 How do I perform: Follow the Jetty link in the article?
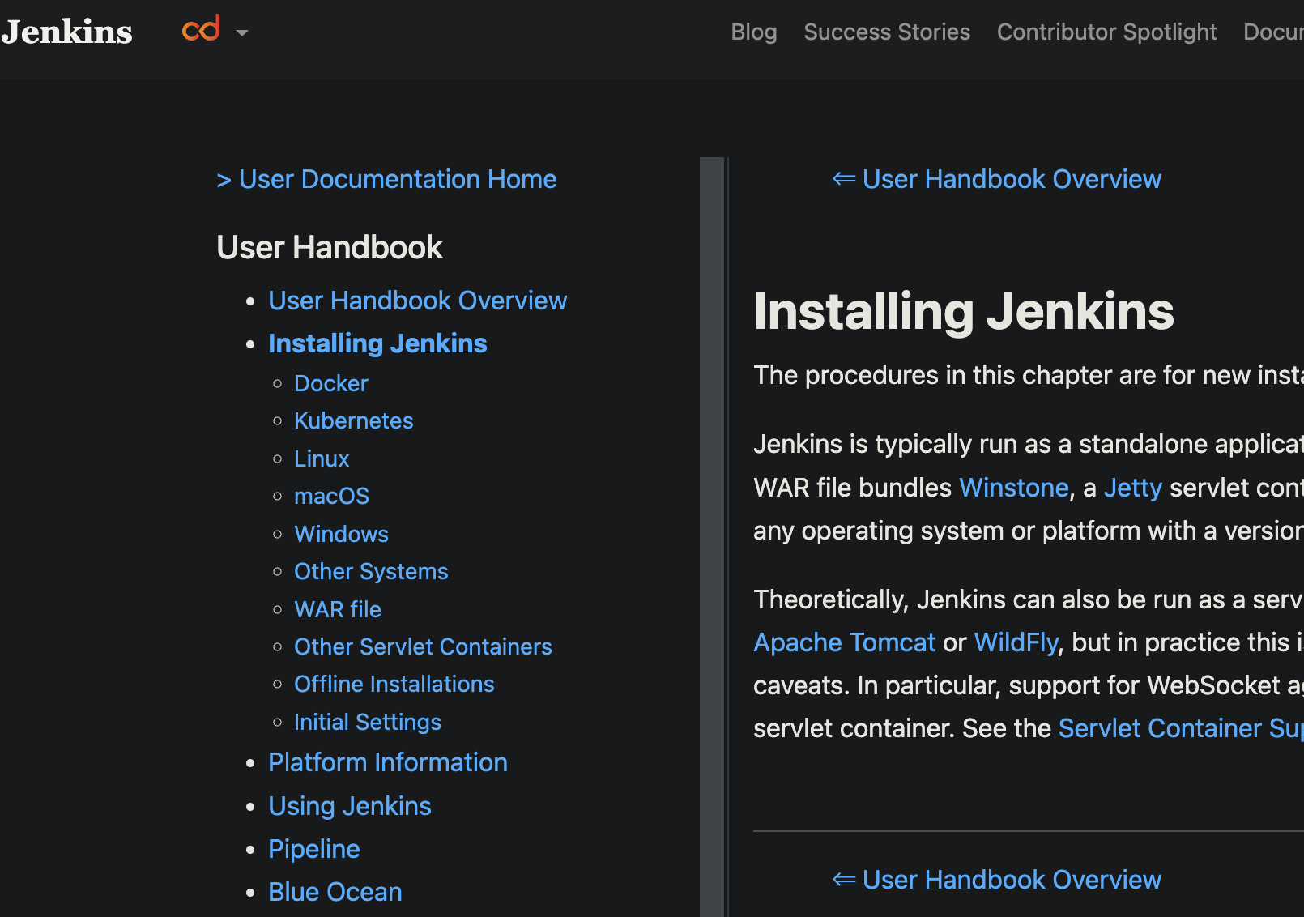pos(1133,488)
